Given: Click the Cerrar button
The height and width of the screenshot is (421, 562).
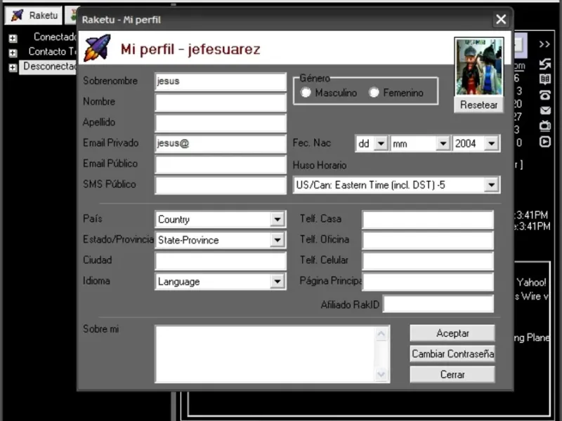Looking at the screenshot, I should (x=452, y=375).
